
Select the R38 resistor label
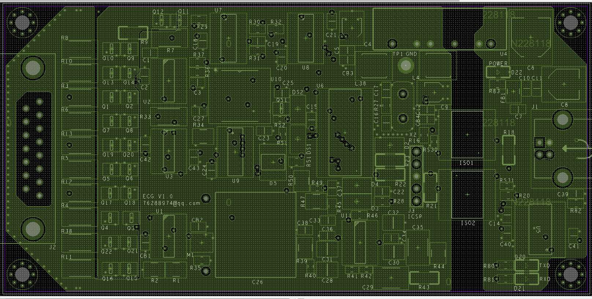point(67,231)
